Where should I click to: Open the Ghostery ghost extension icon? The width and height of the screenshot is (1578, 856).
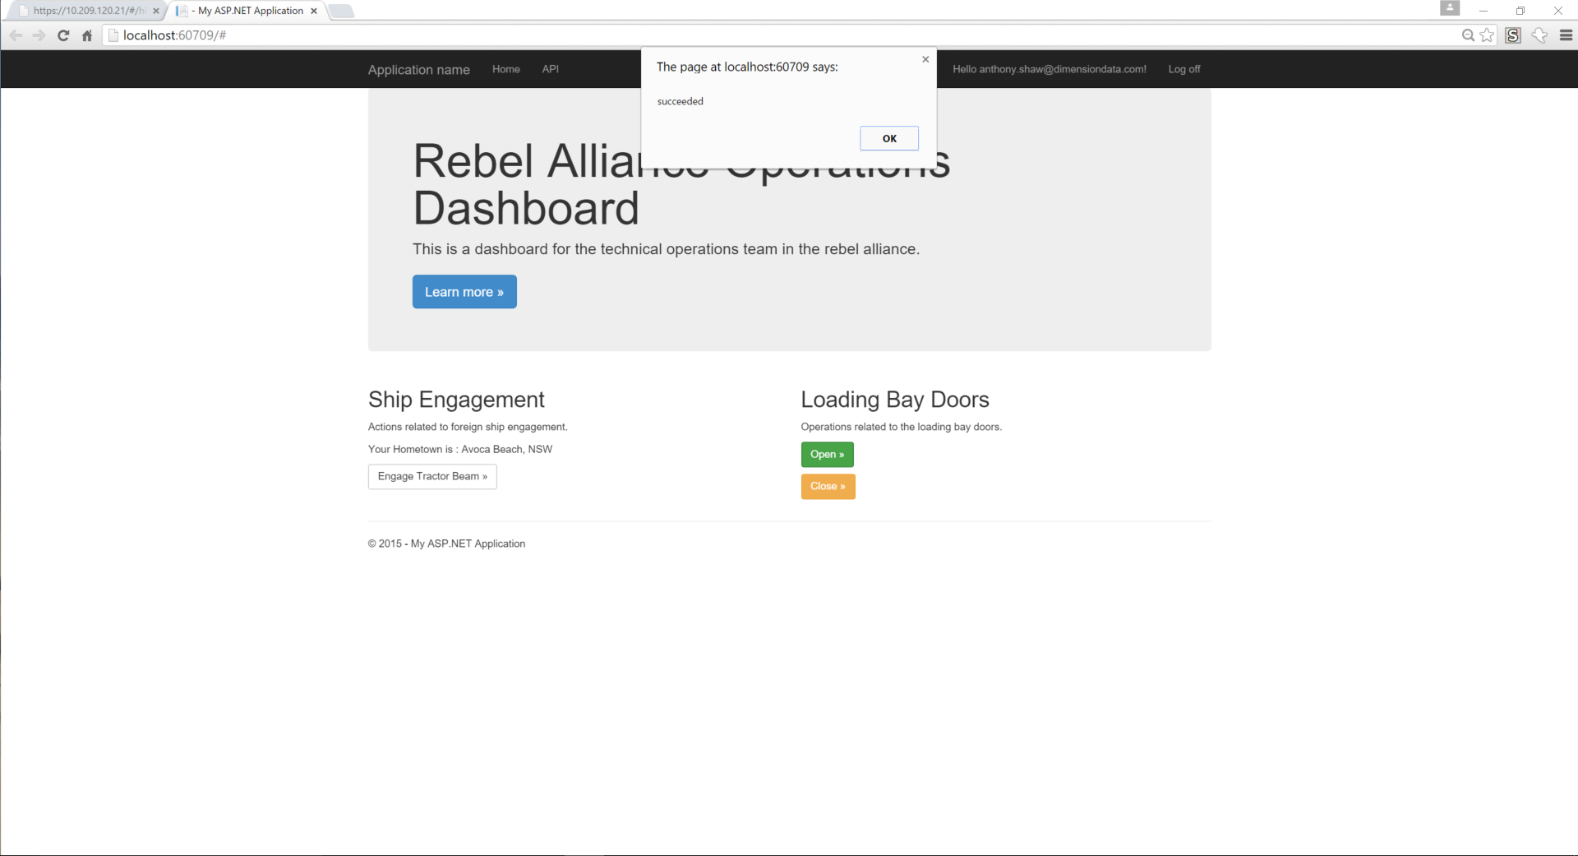click(1539, 35)
